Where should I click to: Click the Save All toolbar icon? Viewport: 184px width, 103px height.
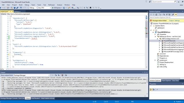[17, 8]
